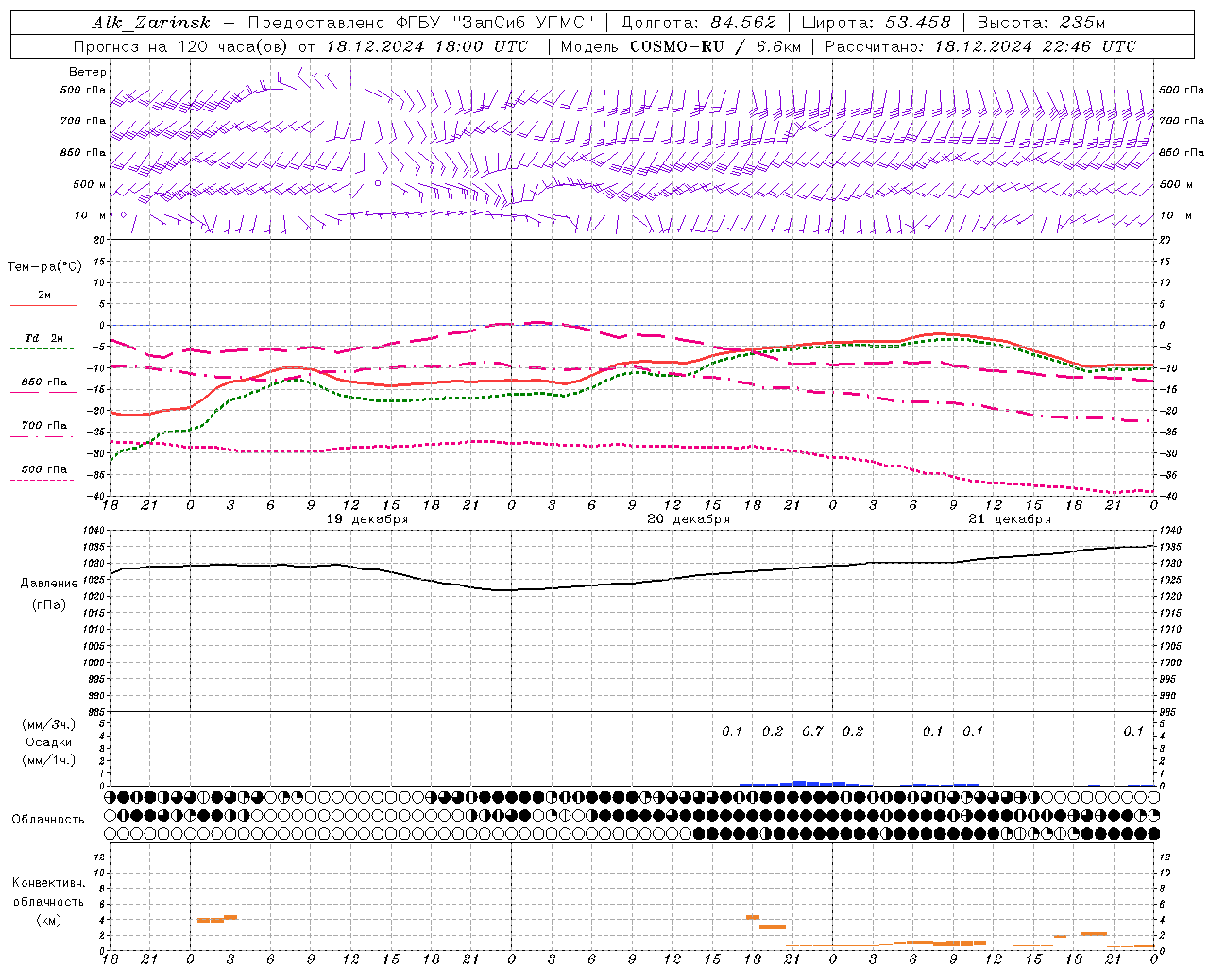Click the tallest blue precipitation bar
1209x967 pixels.
coord(799,783)
